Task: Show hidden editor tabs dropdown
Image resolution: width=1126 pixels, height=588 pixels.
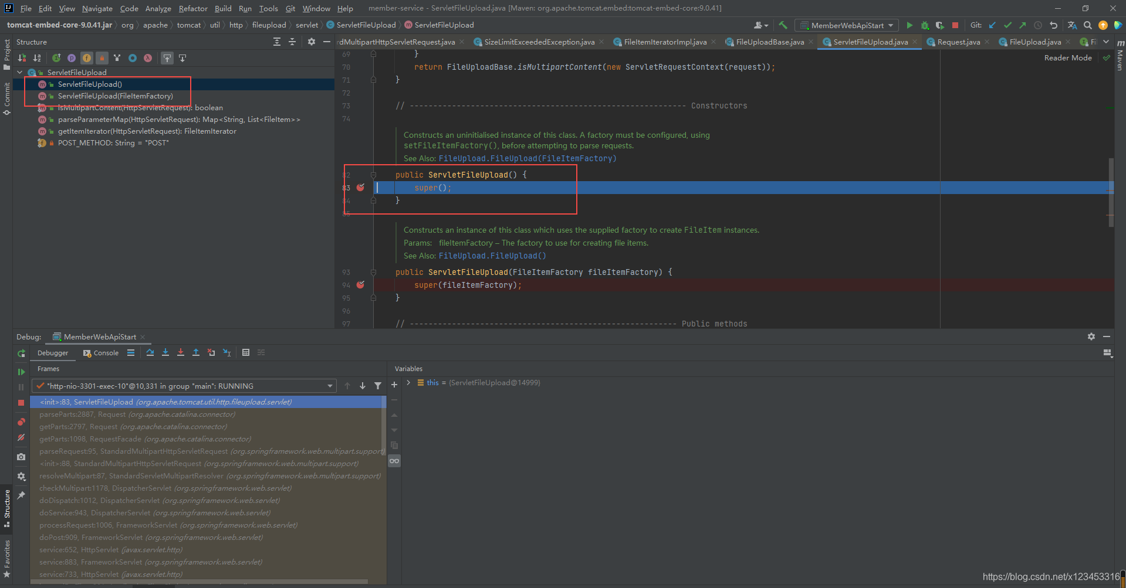Action: pyautogui.click(x=1106, y=42)
